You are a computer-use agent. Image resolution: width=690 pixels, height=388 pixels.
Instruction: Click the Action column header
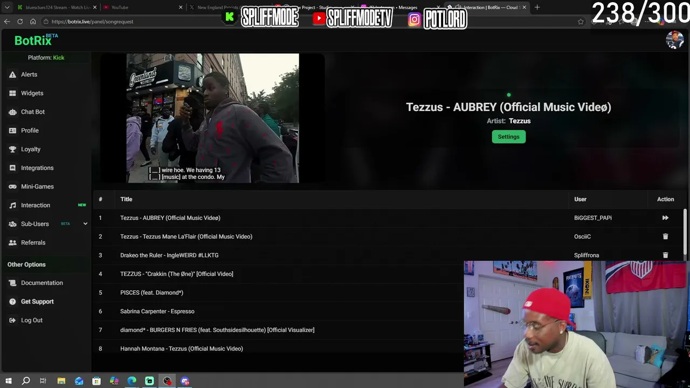665,199
